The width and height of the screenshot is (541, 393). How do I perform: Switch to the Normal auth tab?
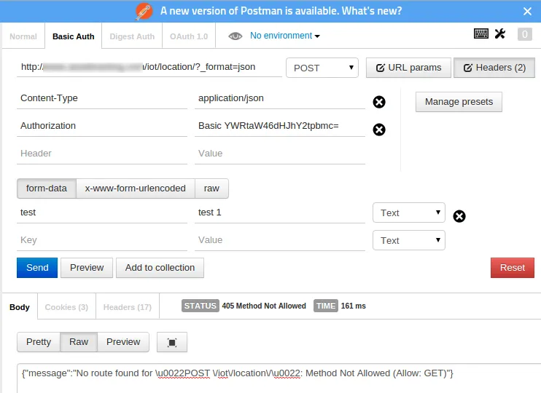(x=23, y=36)
